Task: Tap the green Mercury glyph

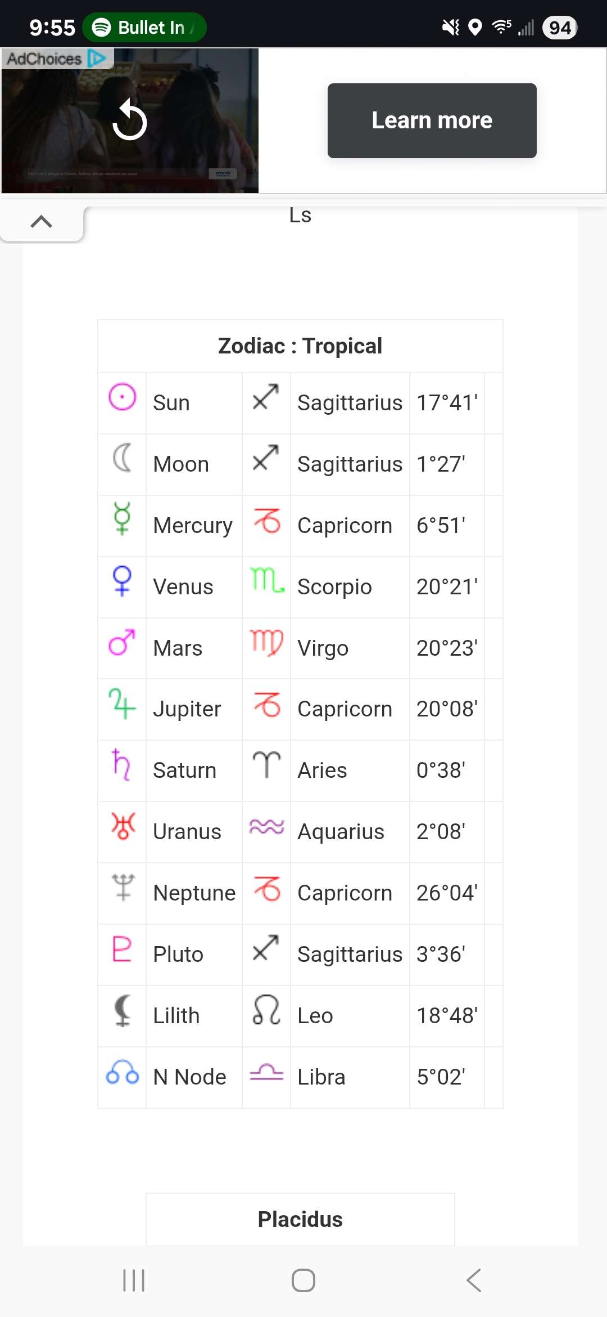Action: pyautogui.click(x=122, y=518)
